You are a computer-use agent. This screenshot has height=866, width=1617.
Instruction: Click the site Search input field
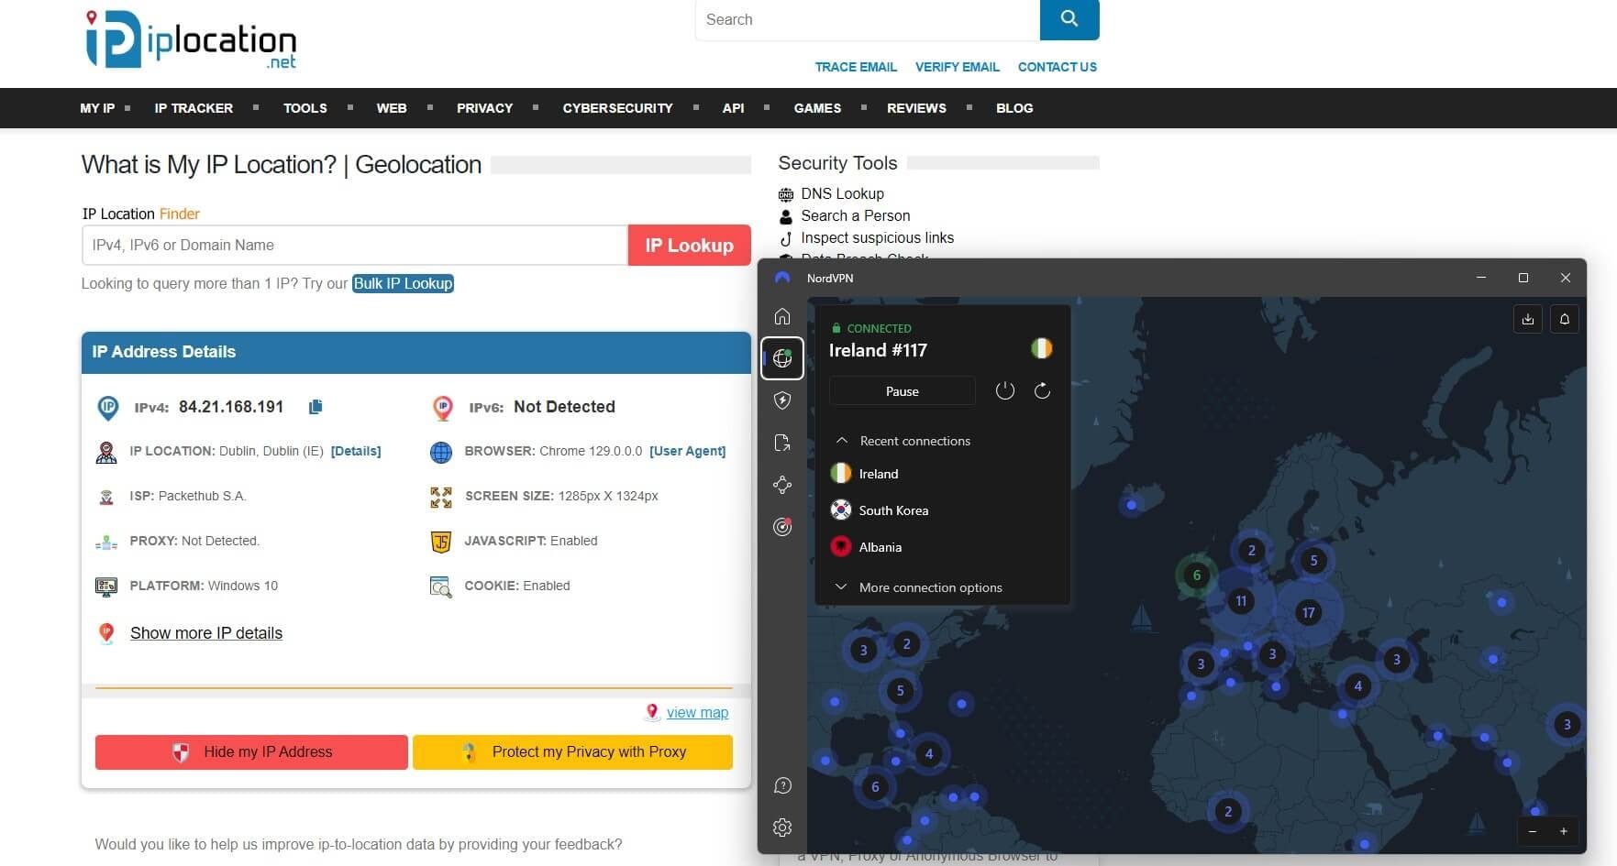[x=868, y=19]
